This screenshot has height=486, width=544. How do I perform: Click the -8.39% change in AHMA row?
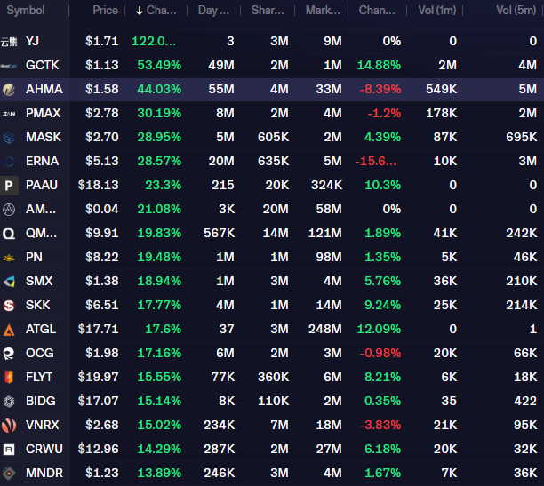tap(380, 89)
